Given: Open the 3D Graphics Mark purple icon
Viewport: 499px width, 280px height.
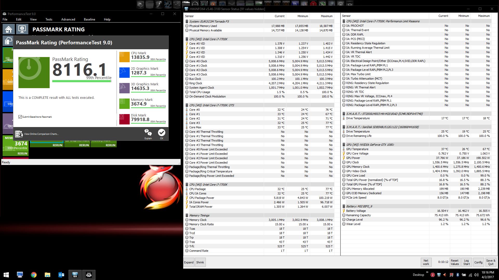Looking at the screenshot, I should pos(124,88).
